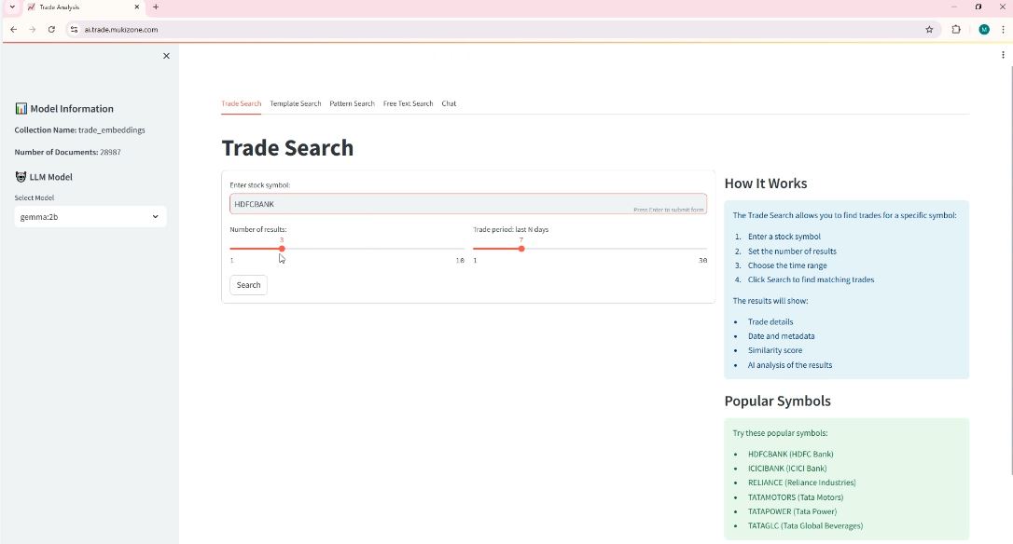Screen dimensions: 1013x544
Task: Open the Pattern Search tab
Action: (x=352, y=104)
